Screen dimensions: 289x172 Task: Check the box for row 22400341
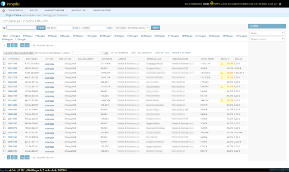click(x=4, y=91)
